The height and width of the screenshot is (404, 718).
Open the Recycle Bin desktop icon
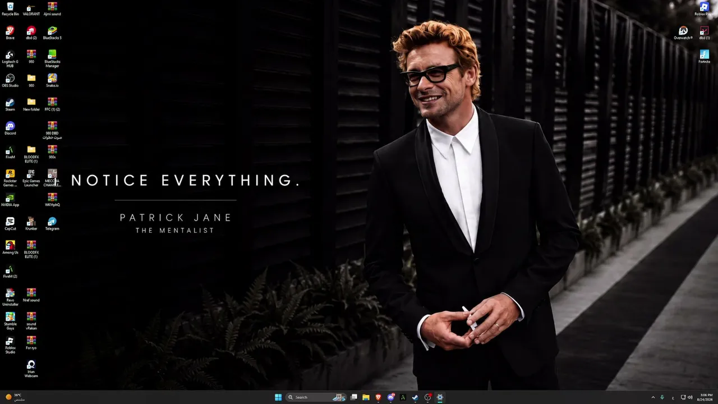point(10,9)
